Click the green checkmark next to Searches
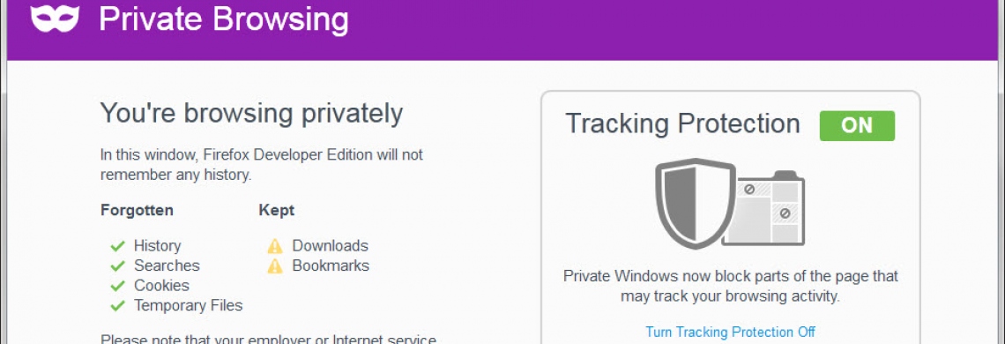Viewport: 1005px width, 344px height. [x=117, y=265]
